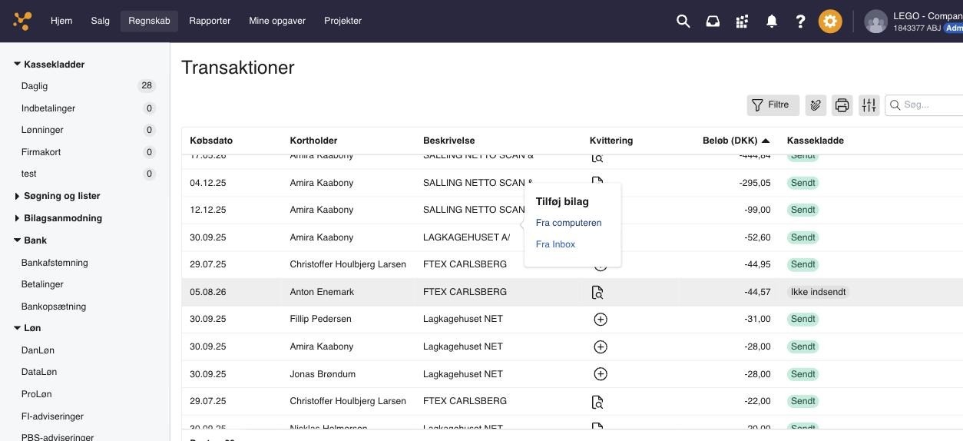963x441 pixels.
Task: Open ProLøn under Løn
Action: tap(37, 394)
